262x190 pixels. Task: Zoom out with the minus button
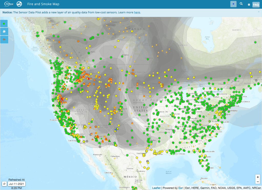tap(258, 182)
